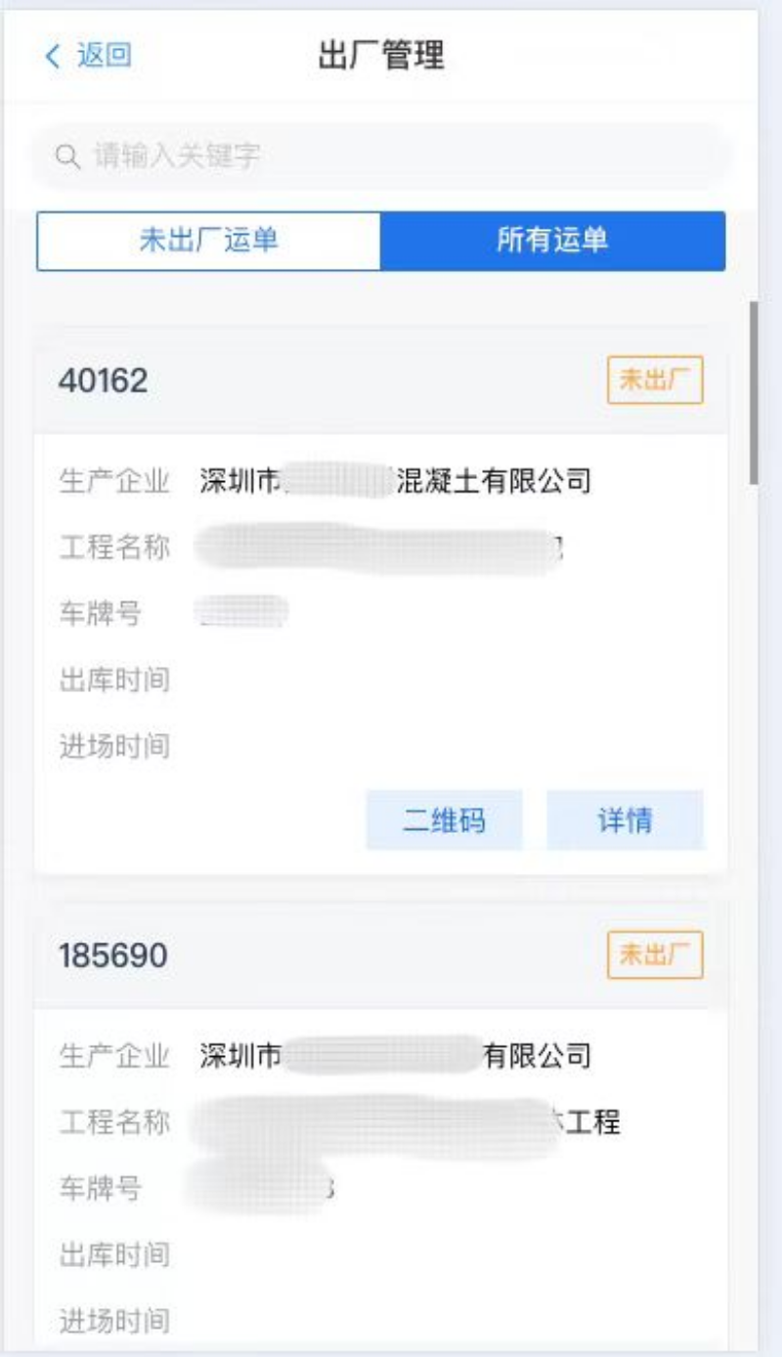782x1357 pixels.
Task: Select the 所有运单 tab
Action: coord(552,241)
